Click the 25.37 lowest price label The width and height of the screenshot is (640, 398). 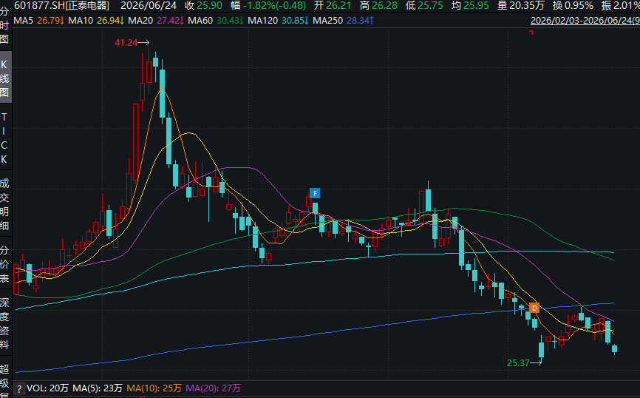point(518,362)
